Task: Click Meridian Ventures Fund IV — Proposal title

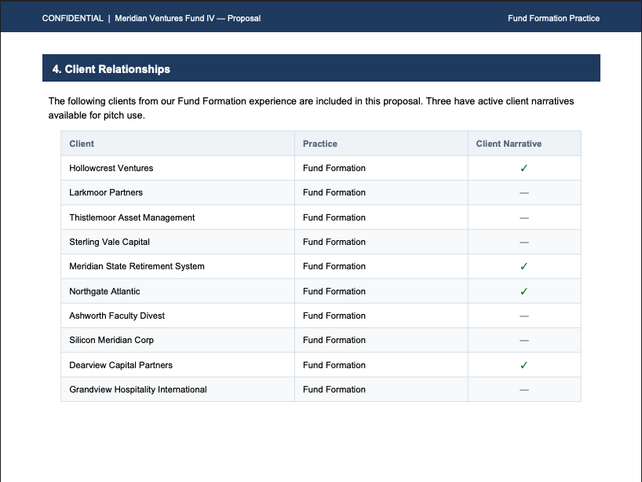Action: (x=188, y=18)
